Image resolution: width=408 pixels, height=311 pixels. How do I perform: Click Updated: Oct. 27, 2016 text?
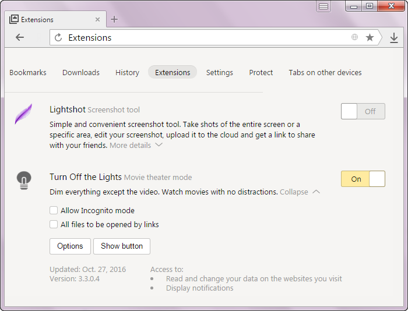[x=87, y=269]
